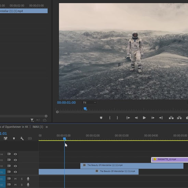Toggle track targeting for V3

pyautogui.click(x=2, y=160)
